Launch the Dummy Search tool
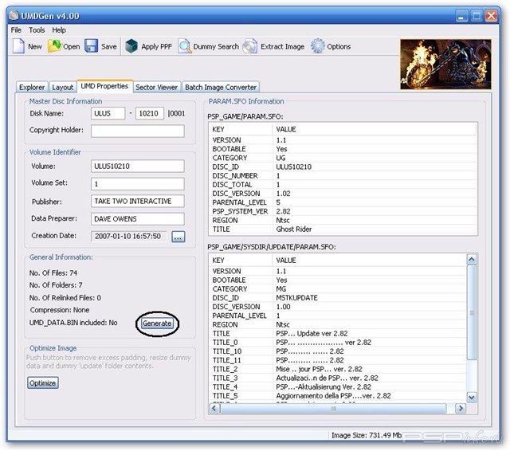The image size is (510, 451). click(x=184, y=46)
